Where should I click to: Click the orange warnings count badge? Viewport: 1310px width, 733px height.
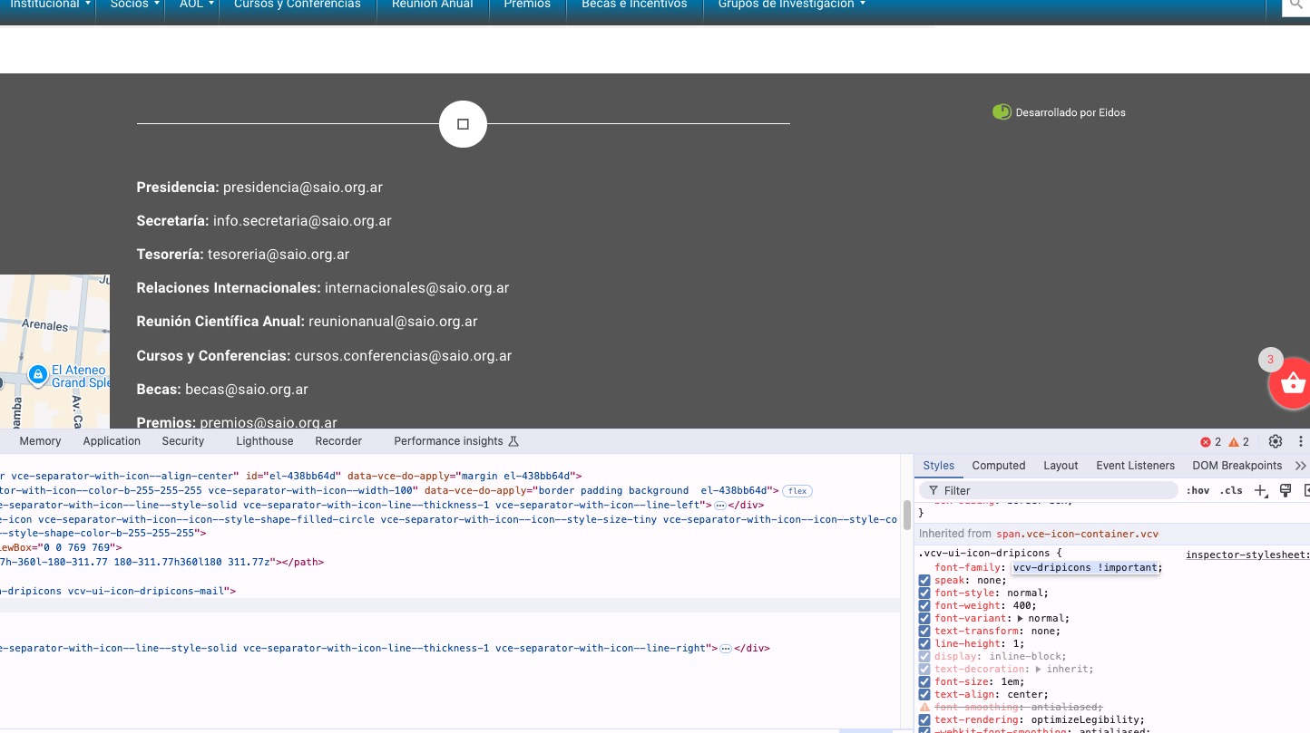coord(1238,442)
